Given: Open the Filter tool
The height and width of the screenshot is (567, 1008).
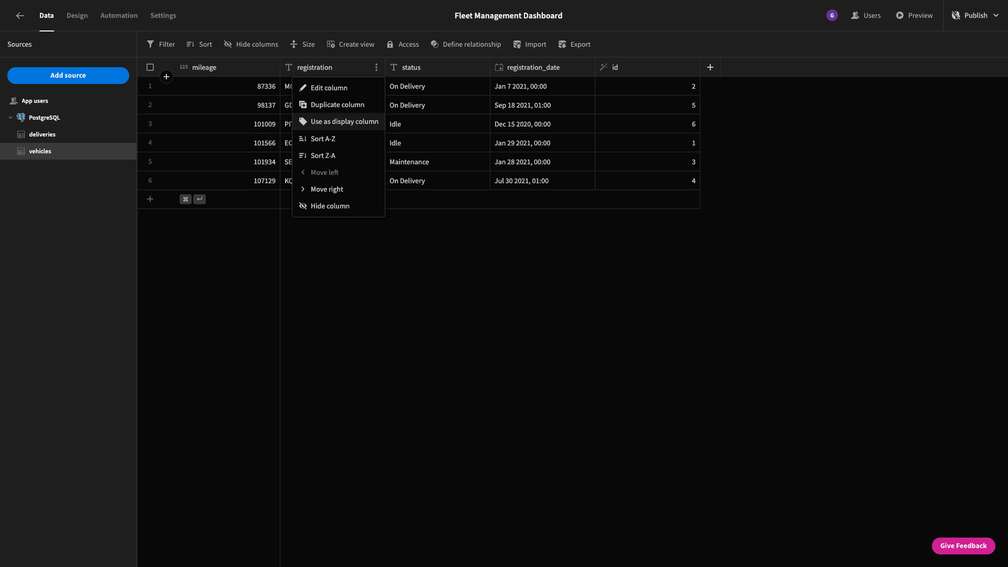Looking at the screenshot, I should (161, 45).
